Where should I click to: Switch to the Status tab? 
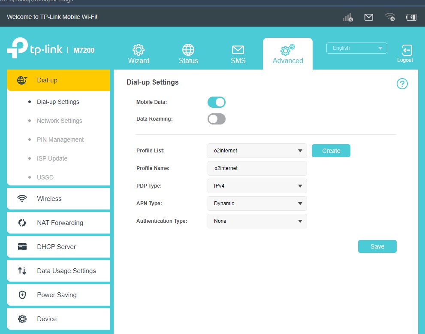tap(188, 54)
